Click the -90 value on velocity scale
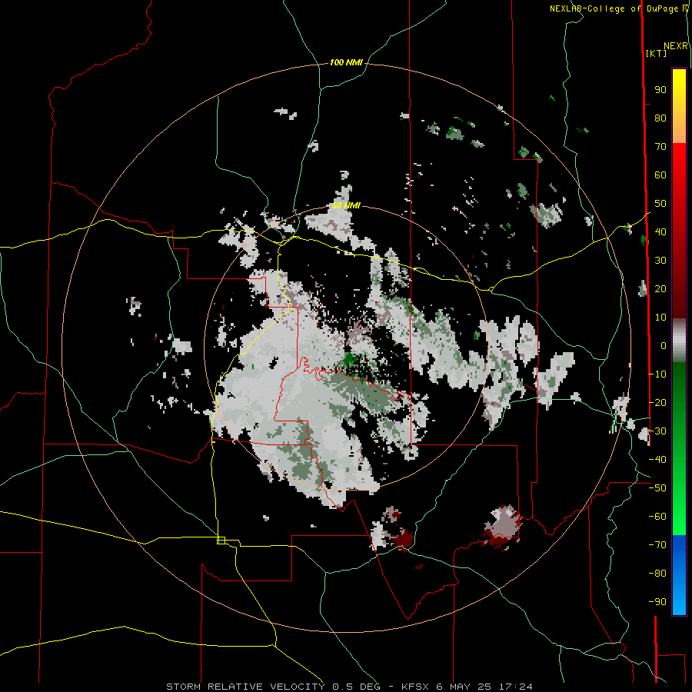 pos(657,602)
